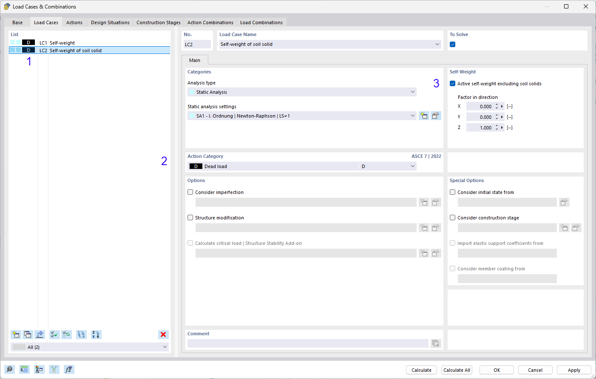Viewport: 596px width, 379px height.
Task: Click new imperfection case icon
Action: coord(424,202)
